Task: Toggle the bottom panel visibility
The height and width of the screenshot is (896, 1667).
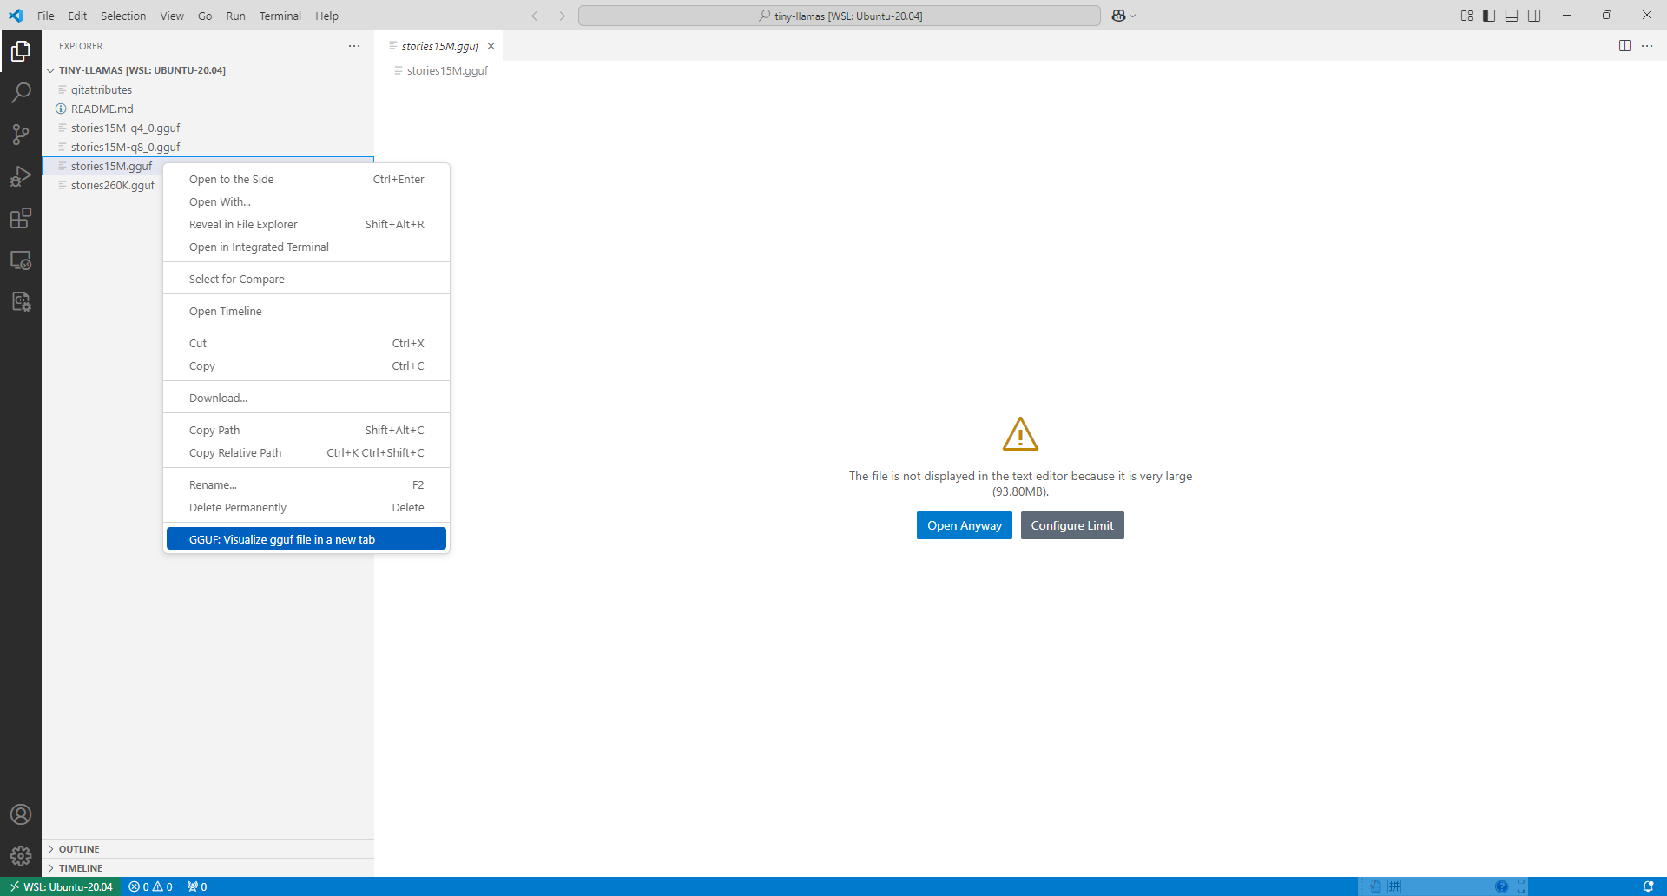Action: (1512, 16)
